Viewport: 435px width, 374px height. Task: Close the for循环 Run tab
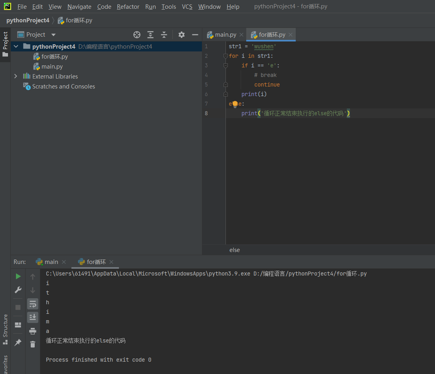tap(111, 262)
